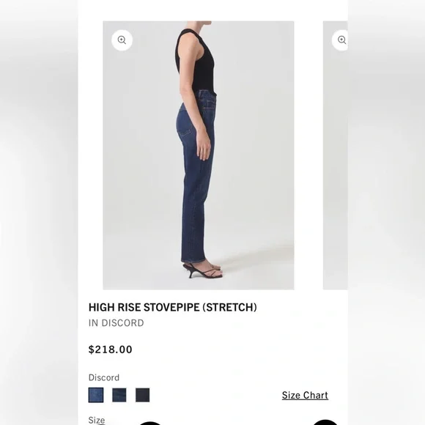Show the partially visible next product image

point(336,155)
